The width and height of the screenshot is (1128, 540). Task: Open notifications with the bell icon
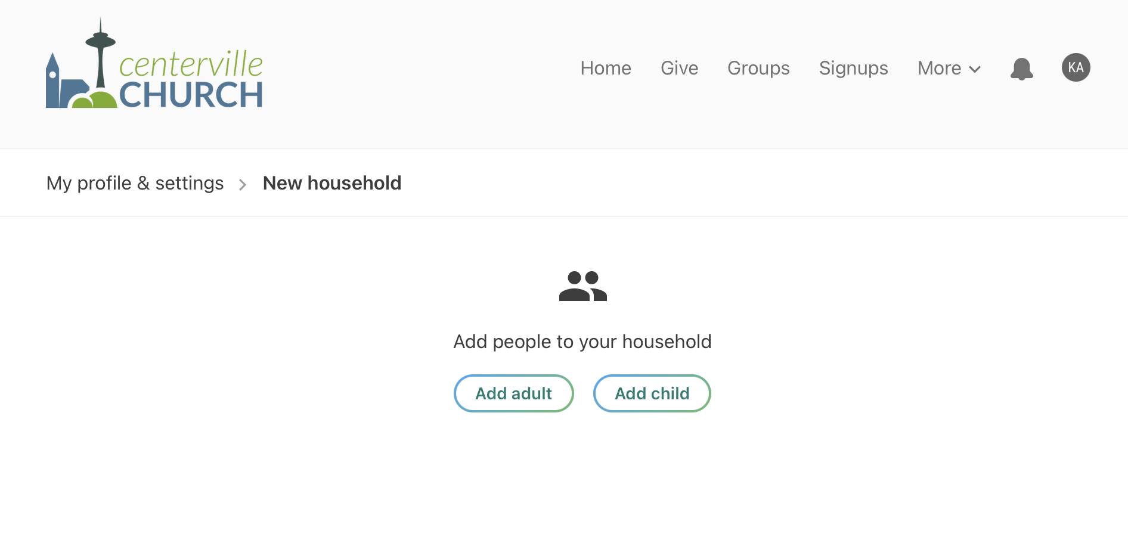(1021, 69)
